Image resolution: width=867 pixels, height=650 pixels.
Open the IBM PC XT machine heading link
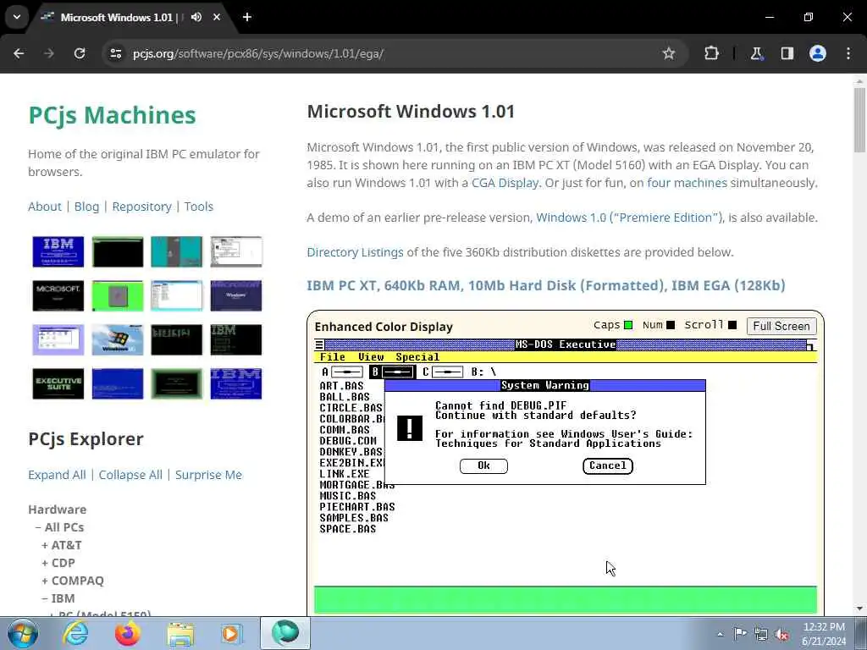546,286
